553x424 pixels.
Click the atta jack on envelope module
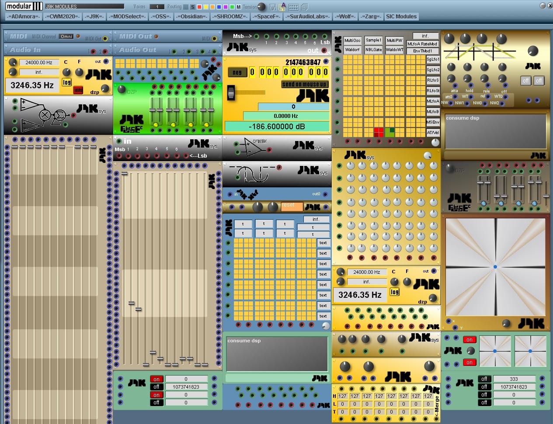pos(455,86)
